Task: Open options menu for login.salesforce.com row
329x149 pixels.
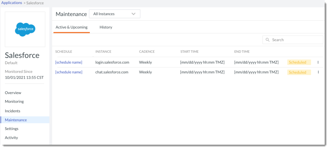Action: click(318, 62)
